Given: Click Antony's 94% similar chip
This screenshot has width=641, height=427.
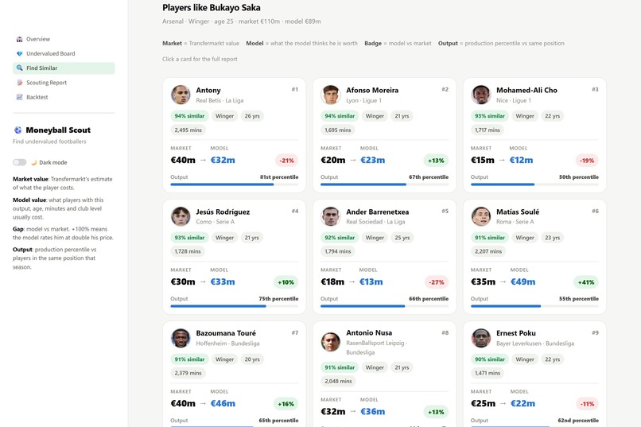Looking at the screenshot, I should pyautogui.click(x=189, y=116).
